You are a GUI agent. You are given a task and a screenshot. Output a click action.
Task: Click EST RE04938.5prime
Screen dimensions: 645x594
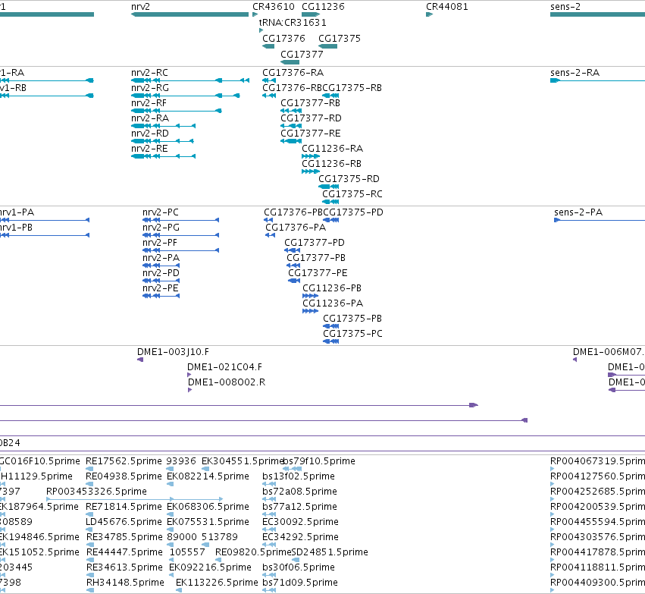pos(124,476)
